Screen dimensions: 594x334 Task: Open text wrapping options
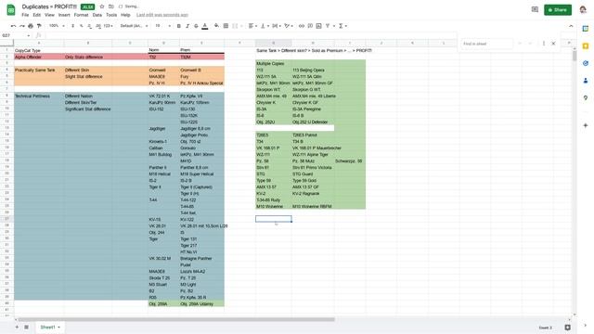click(x=276, y=26)
